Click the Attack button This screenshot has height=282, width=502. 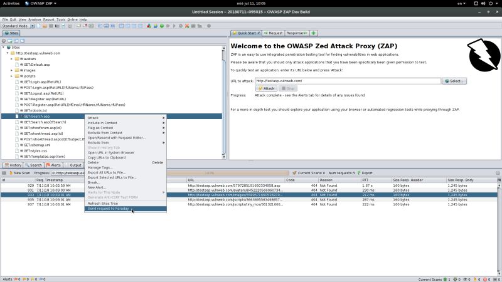tap(266, 88)
